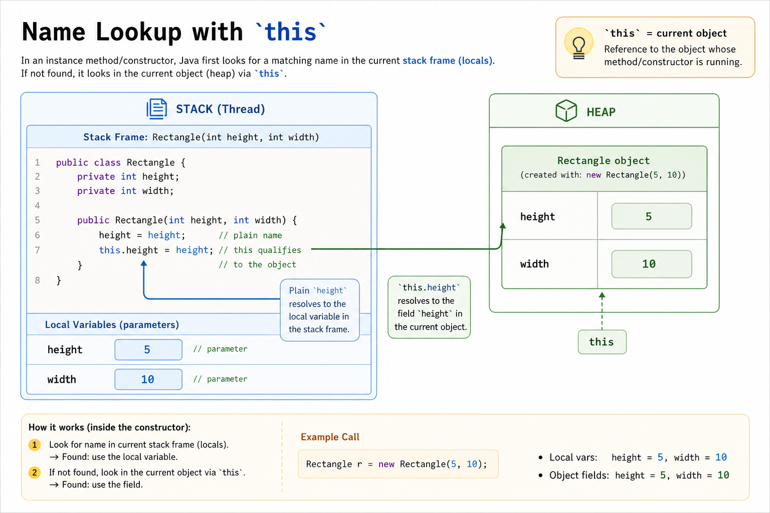Select "How it works (inside the constructor):" heading

109,427
